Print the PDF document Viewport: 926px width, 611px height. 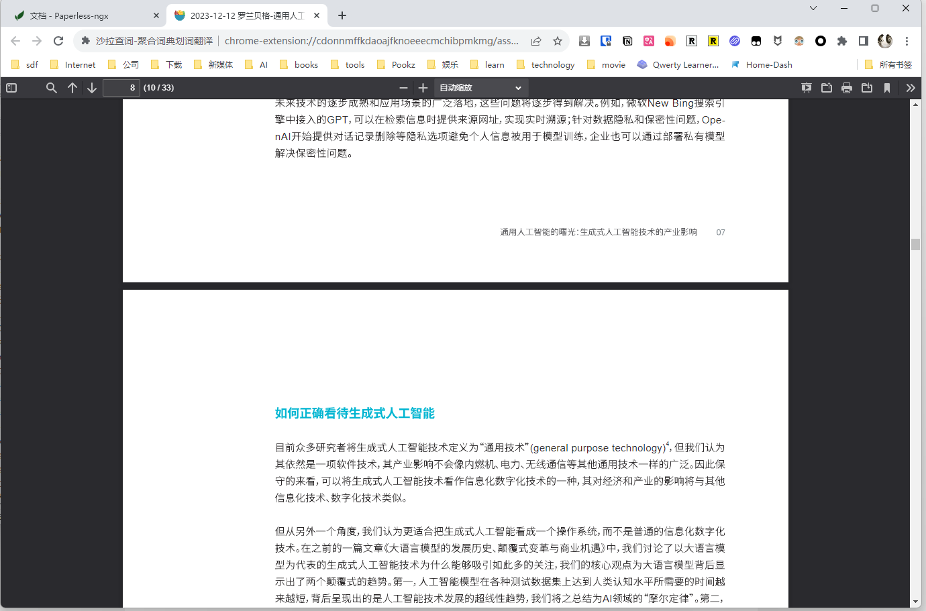click(x=847, y=88)
